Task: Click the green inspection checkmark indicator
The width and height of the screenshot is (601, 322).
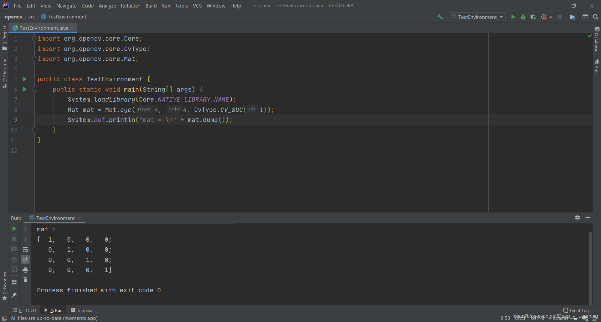Action: (590, 36)
